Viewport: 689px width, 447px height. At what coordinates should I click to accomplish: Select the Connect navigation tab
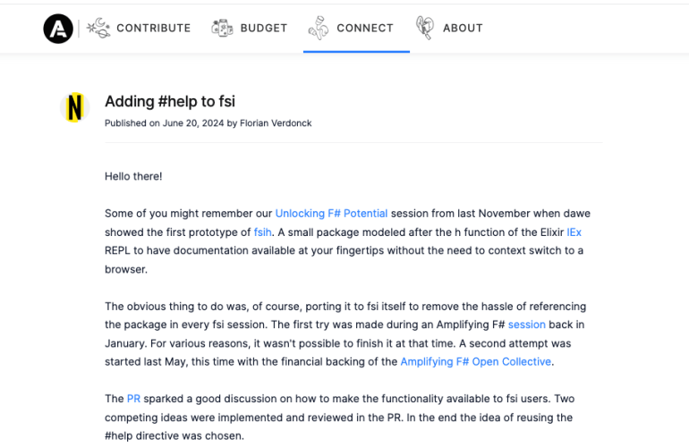tap(364, 28)
